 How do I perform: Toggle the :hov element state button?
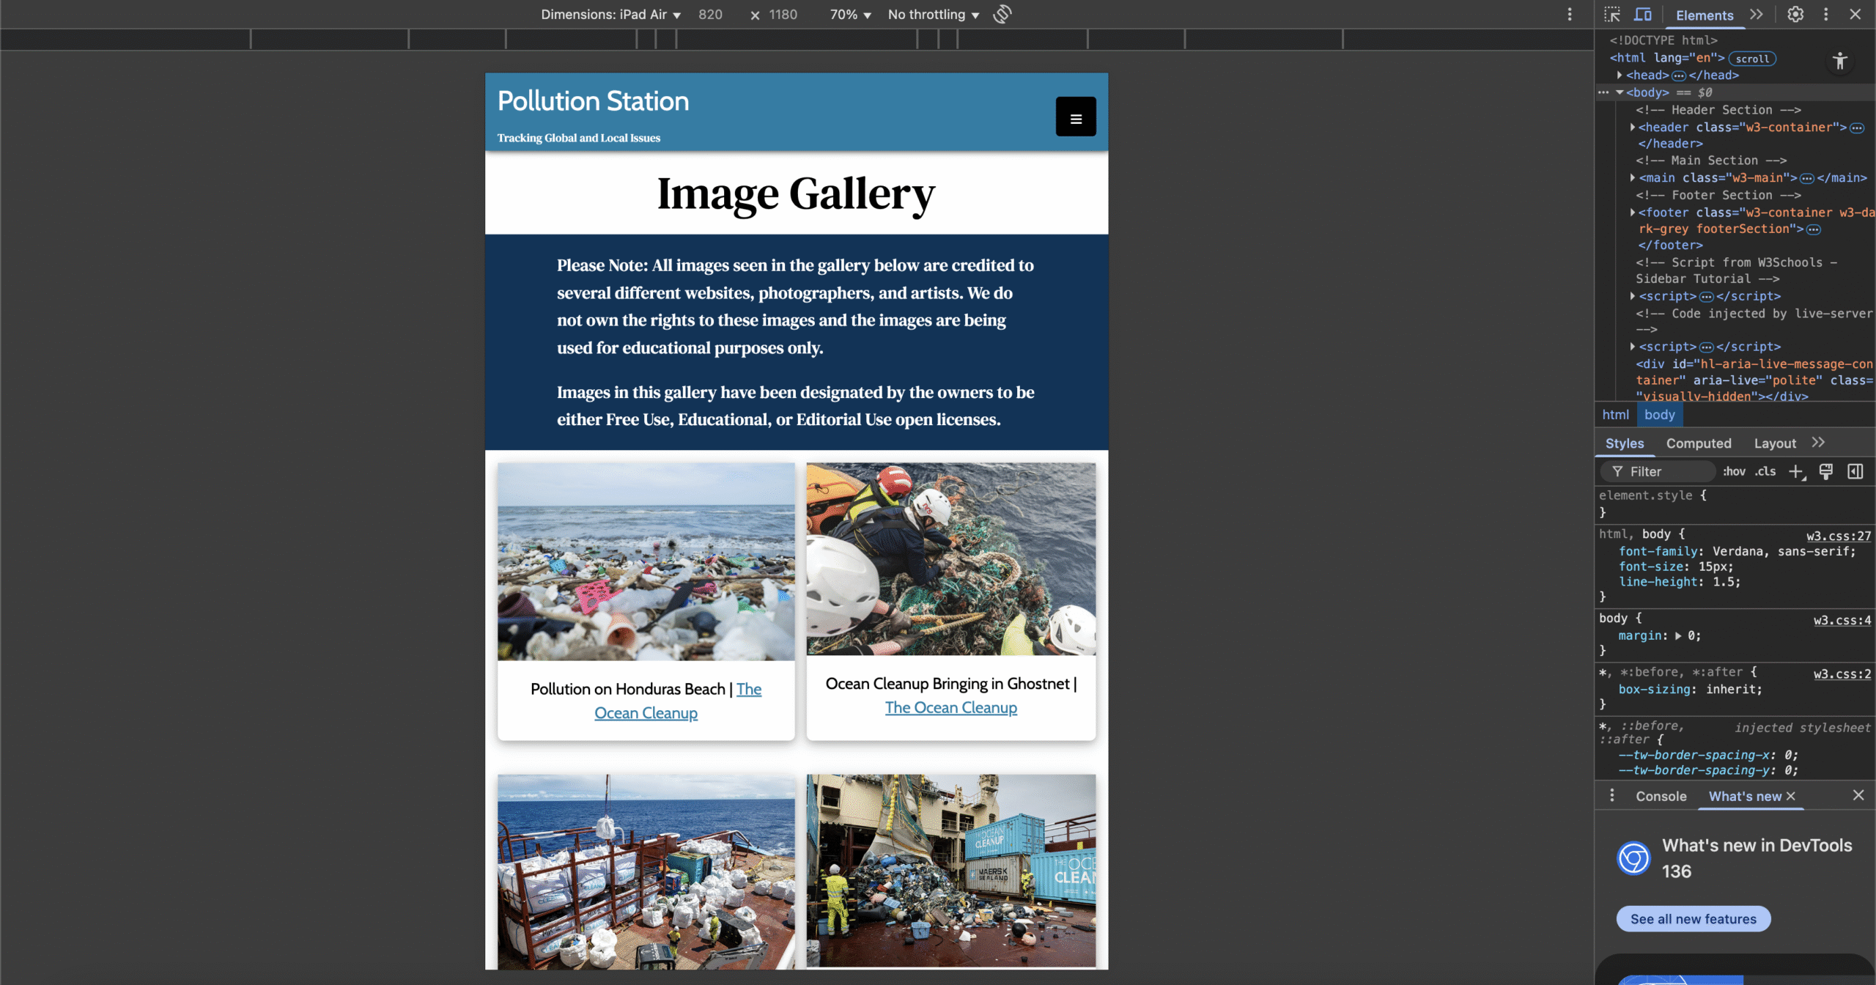pyautogui.click(x=1733, y=472)
